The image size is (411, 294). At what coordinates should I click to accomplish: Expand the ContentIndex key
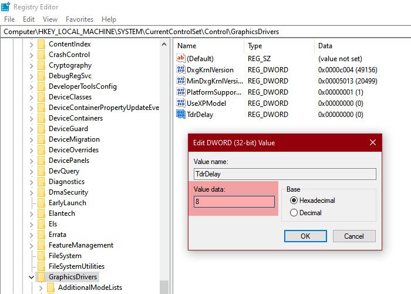(32, 45)
